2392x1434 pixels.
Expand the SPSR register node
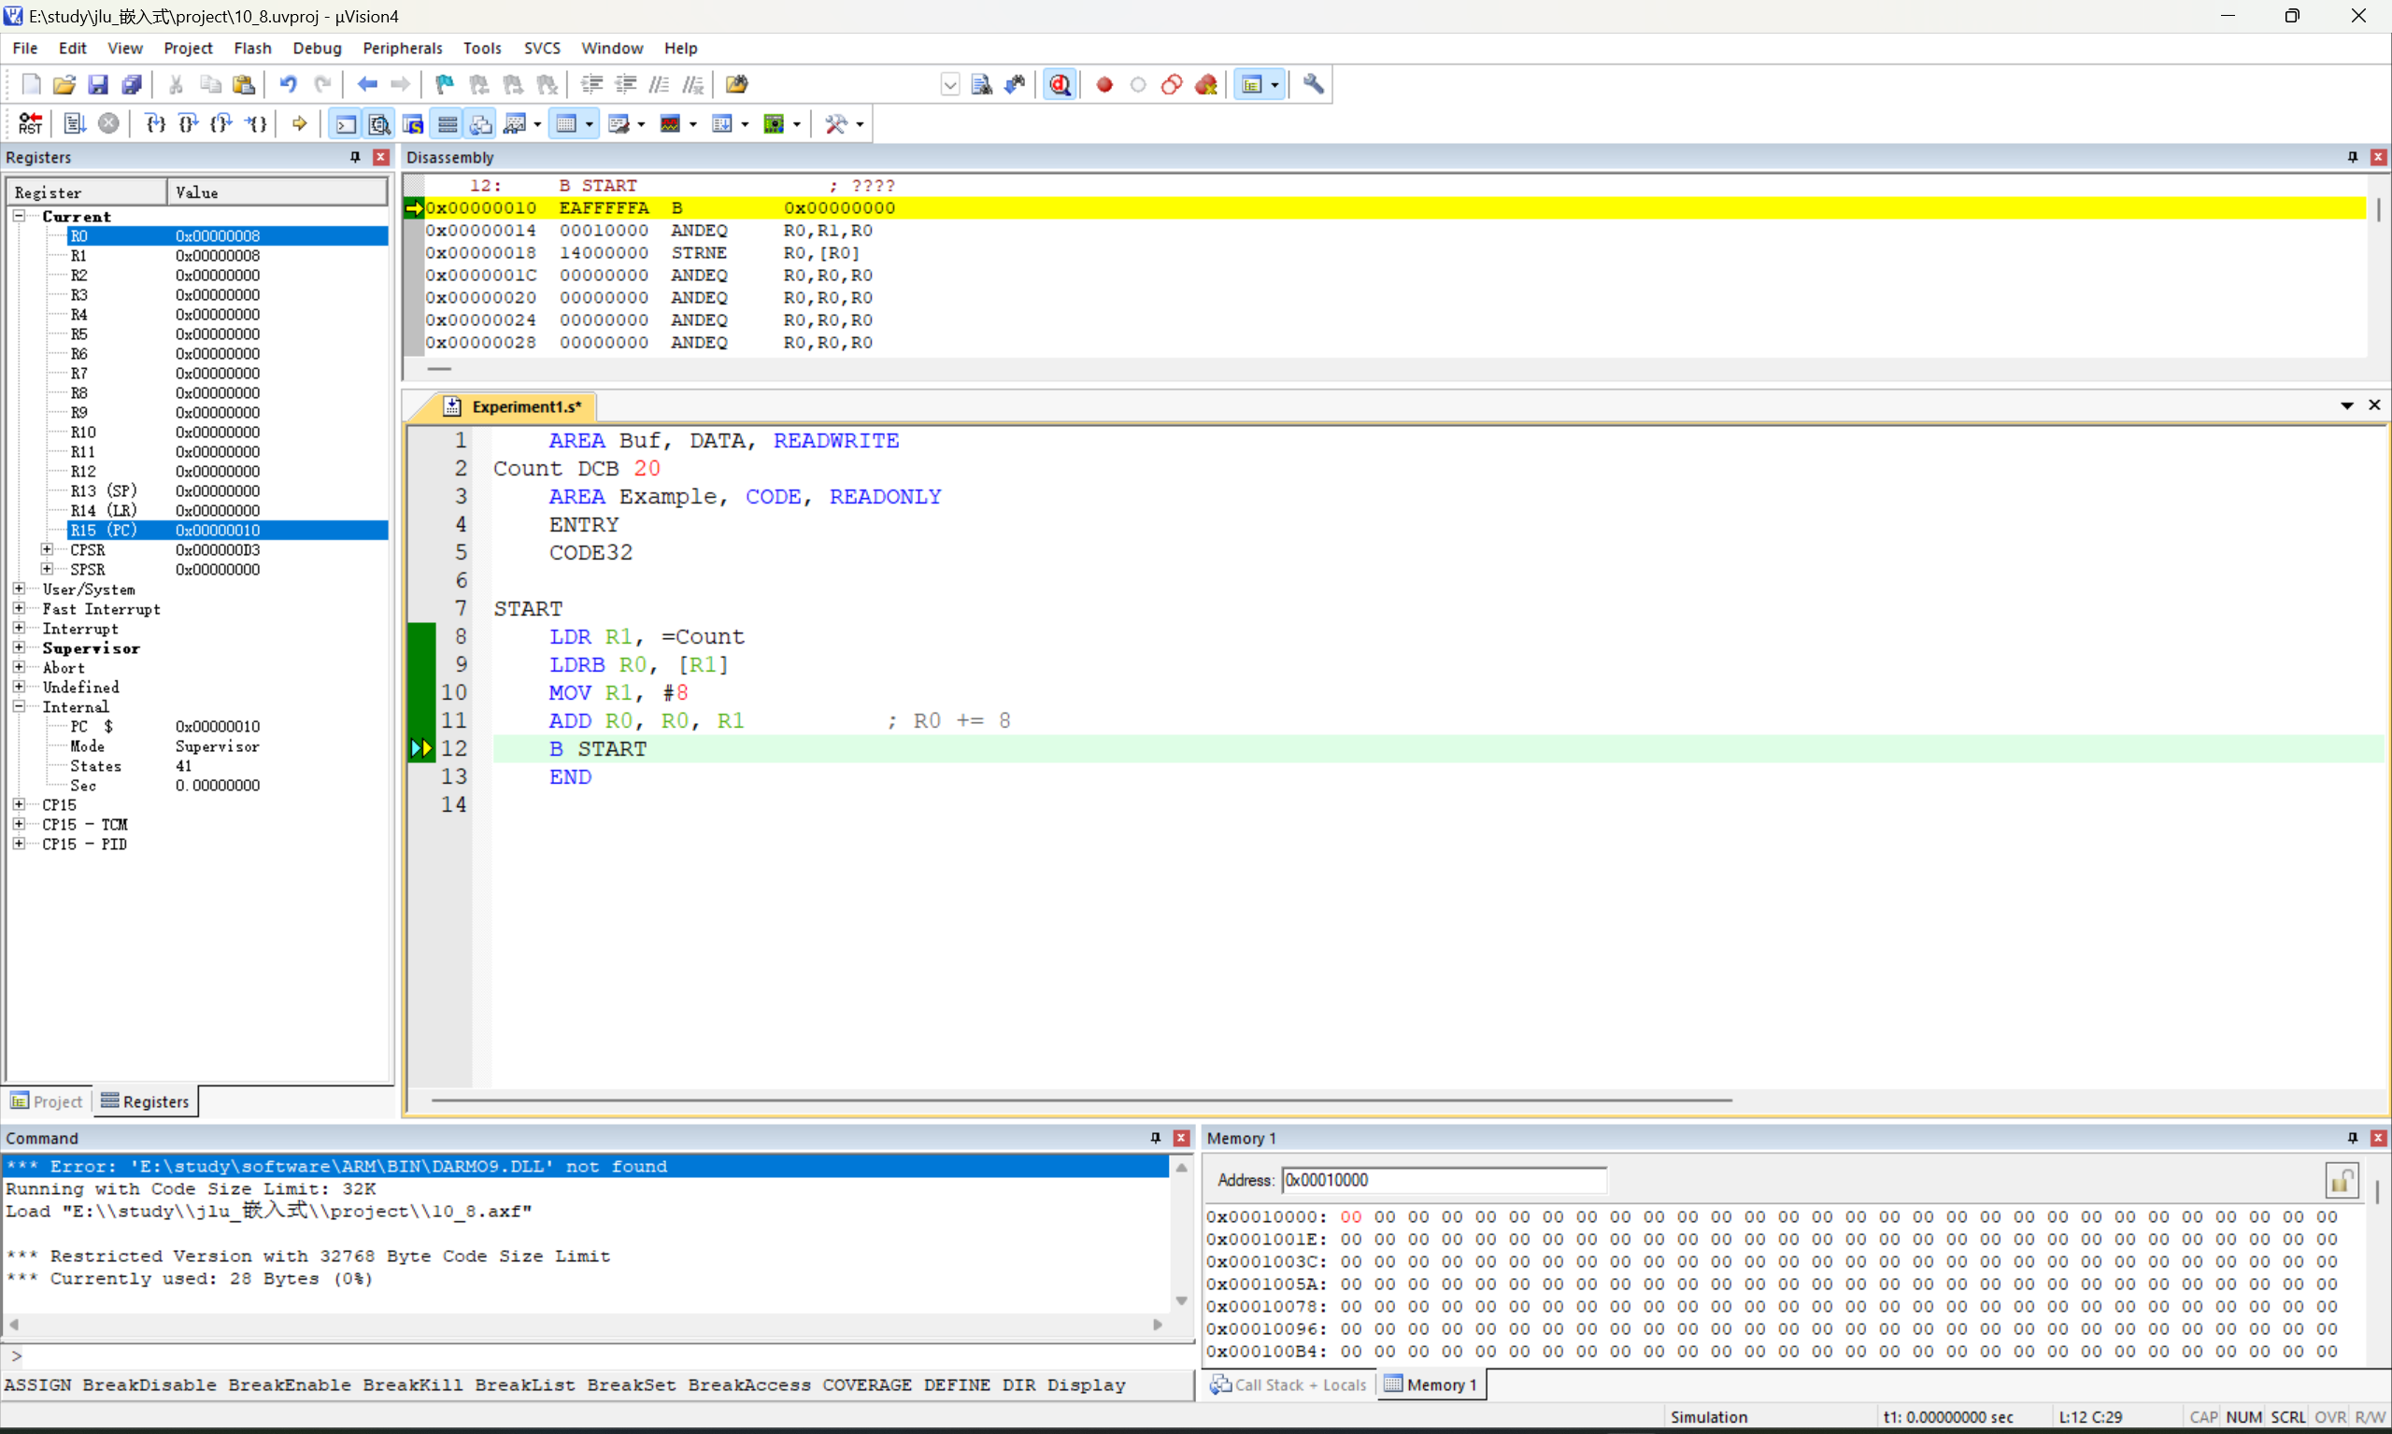tap(47, 568)
